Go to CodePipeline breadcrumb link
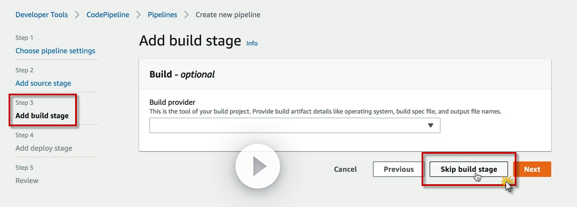Image resolution: width=577 pixels, height=207 pixels. [108, 15]
